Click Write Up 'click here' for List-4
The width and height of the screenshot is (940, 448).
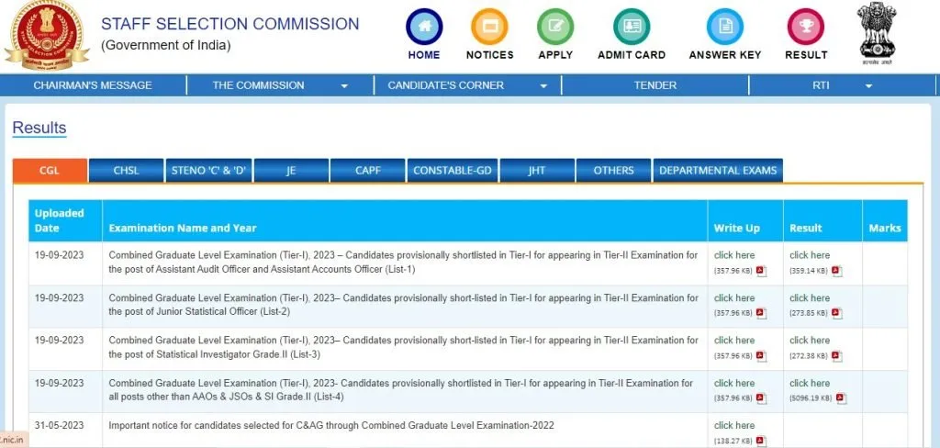pyautogui.click(x=734, y=383)
